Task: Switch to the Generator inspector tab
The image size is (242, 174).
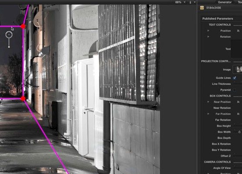Action: click(x=225, y=2)
